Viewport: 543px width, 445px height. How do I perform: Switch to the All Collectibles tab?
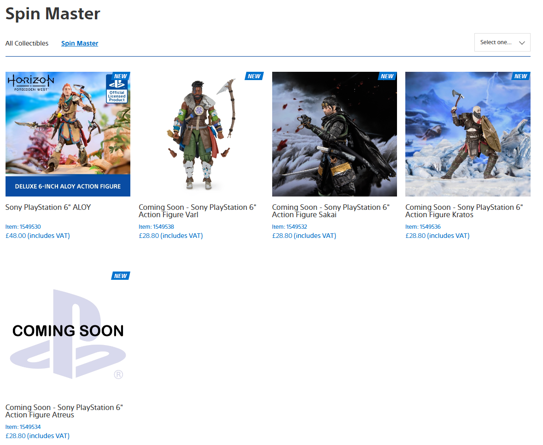27,43
